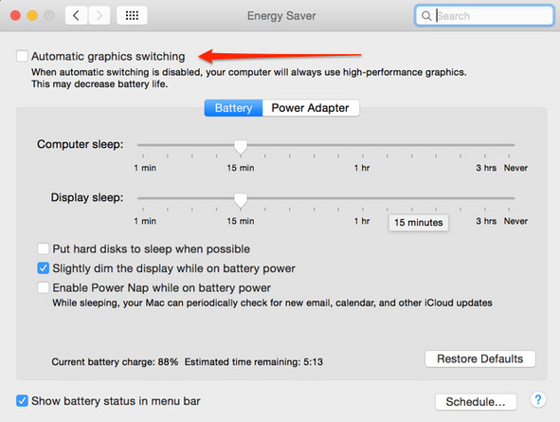Viewport: 560px width, 422px height.
Task: Open help via the question mark button
Action: (x=538, y=399)
